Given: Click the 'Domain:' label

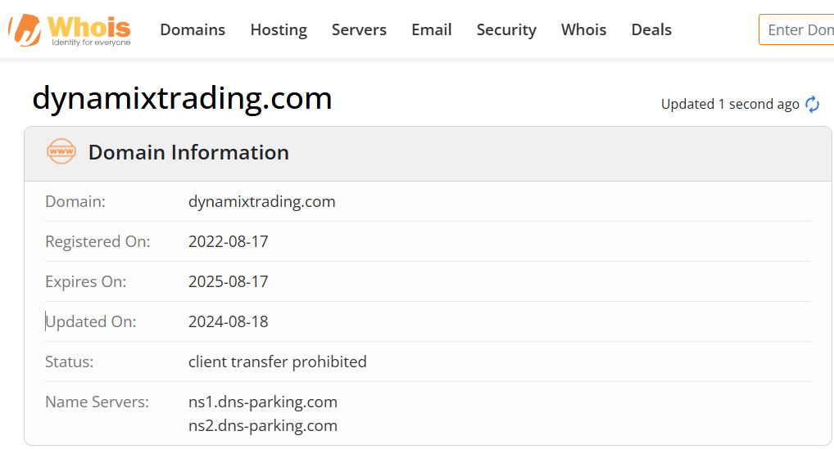Looking at the screenshot, I should point(75,202).
